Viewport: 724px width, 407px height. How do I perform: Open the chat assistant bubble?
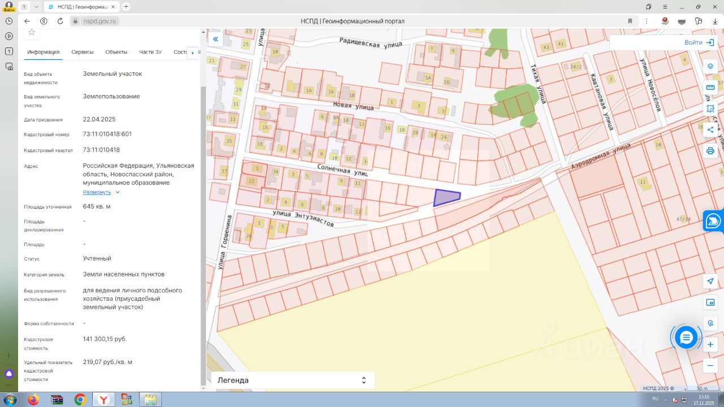686,337
